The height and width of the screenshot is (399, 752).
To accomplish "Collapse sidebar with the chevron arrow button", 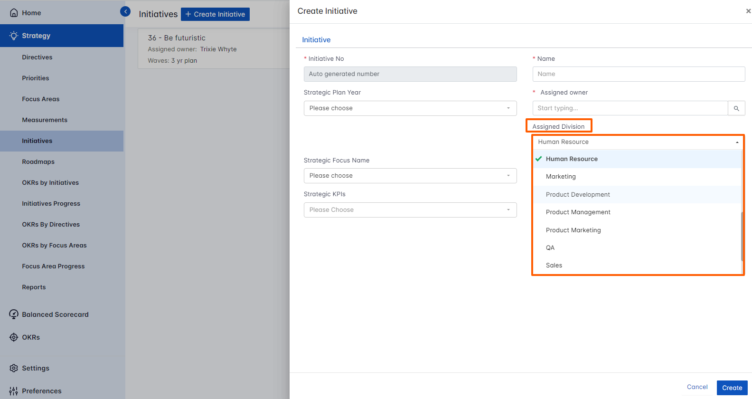I will coord(125,11).
